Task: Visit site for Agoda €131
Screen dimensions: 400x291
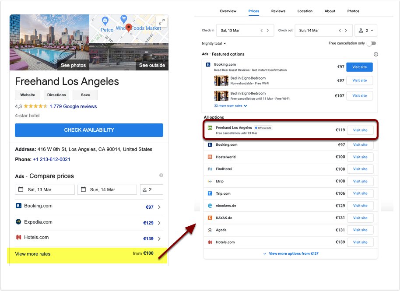Action: click(360, 230)
